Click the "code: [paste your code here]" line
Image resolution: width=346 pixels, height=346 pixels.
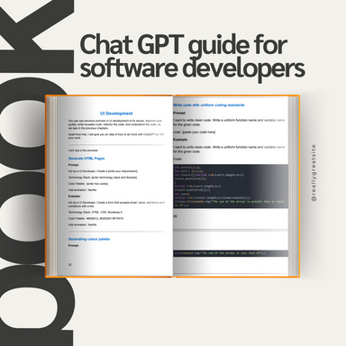coord(194,132)
